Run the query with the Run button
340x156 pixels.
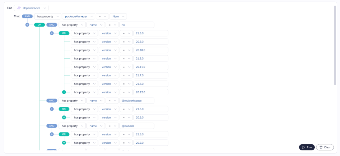(306, 147)
